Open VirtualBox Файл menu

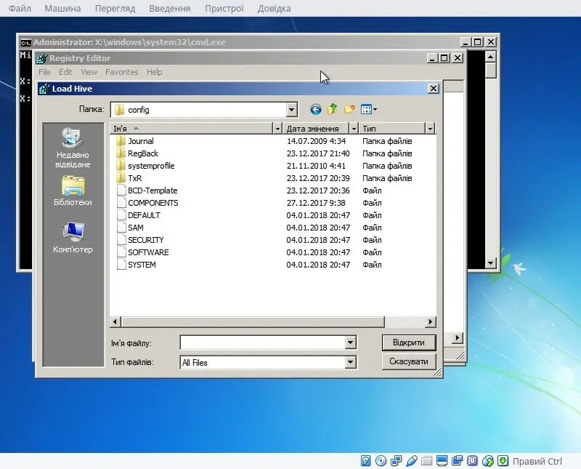(x=20, y=8)
